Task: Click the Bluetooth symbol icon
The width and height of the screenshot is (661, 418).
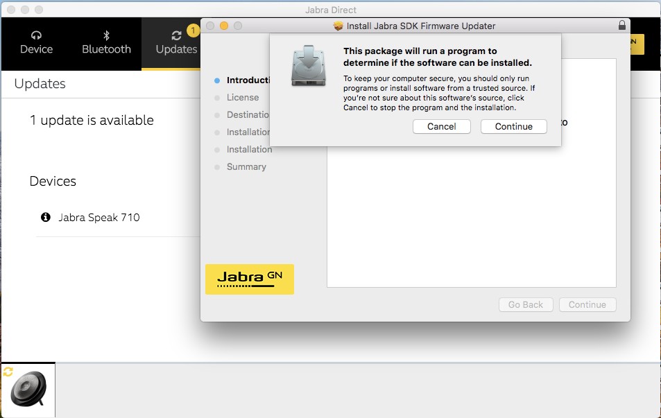Action: (106, 35)
